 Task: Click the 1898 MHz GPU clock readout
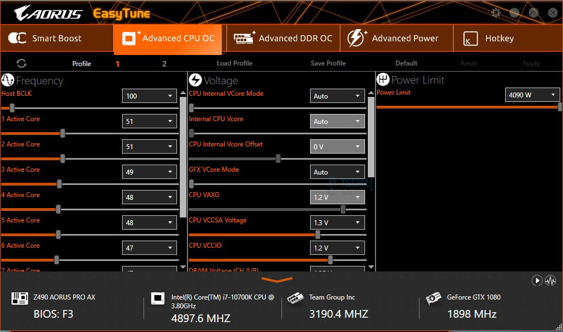(x=472, y=314)
